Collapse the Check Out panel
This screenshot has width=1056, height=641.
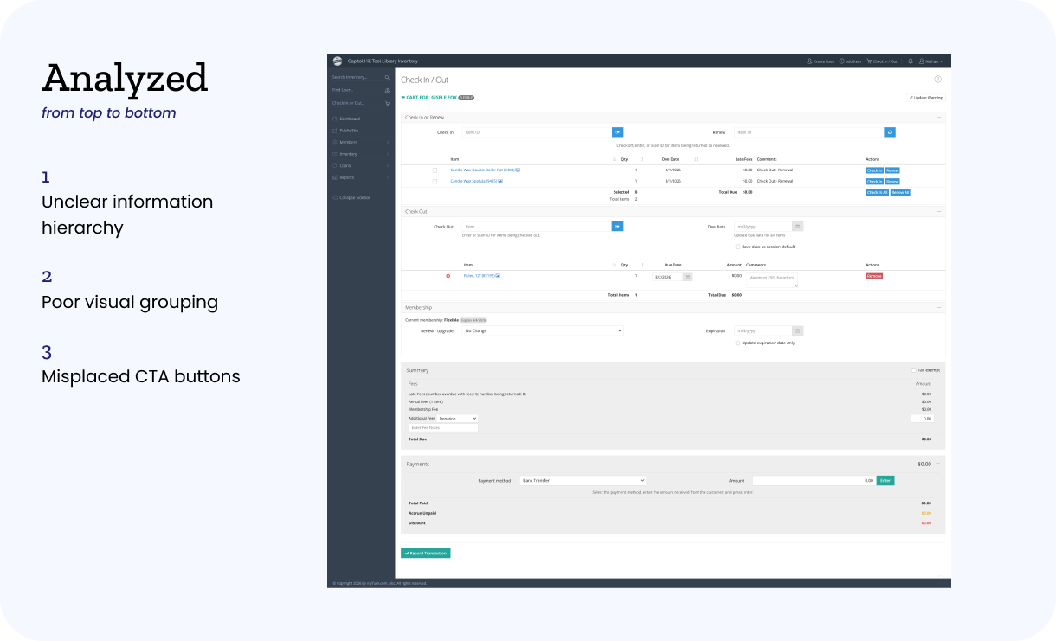click(938, 211)
